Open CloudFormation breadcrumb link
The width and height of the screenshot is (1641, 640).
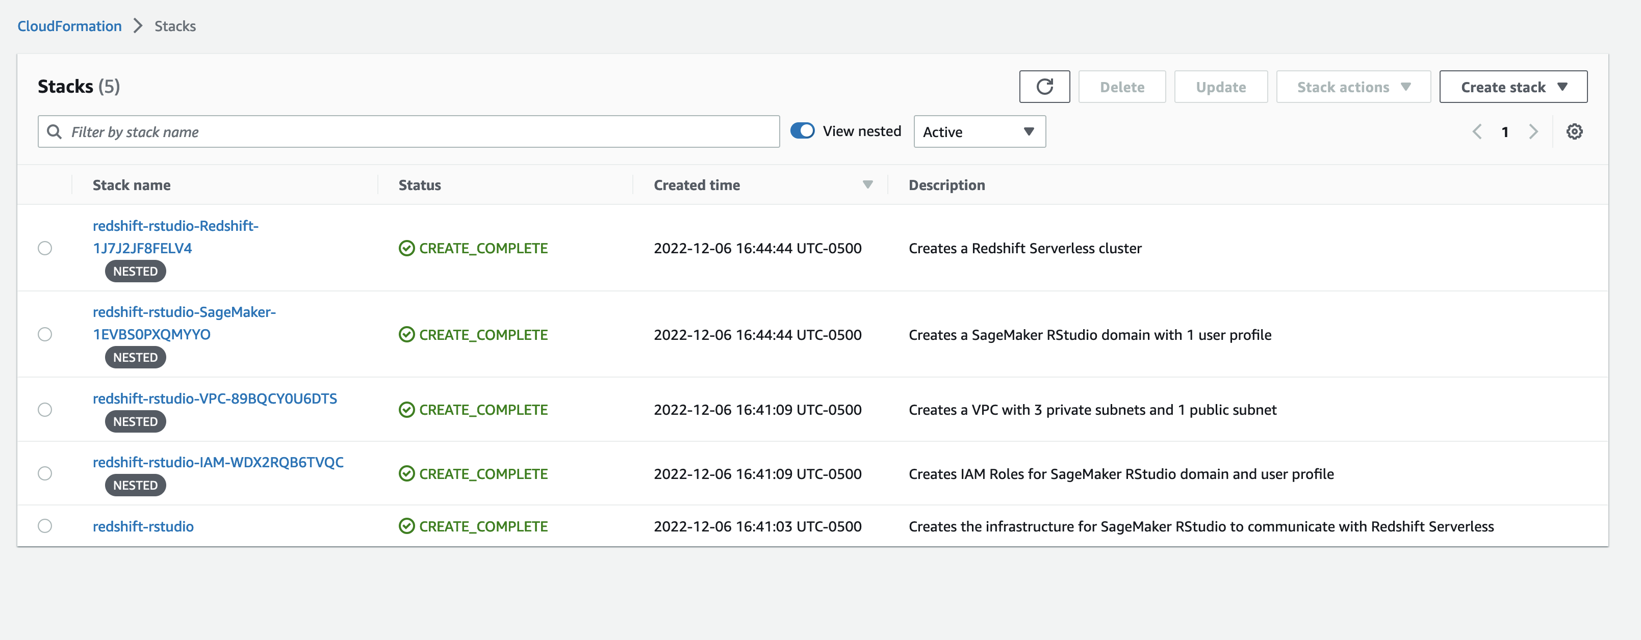[69, 26]
